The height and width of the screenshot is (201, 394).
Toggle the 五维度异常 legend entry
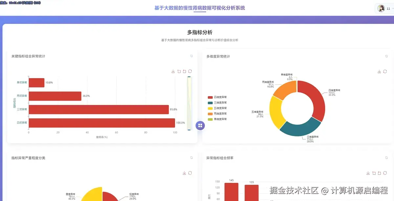(x=217, y=108)
